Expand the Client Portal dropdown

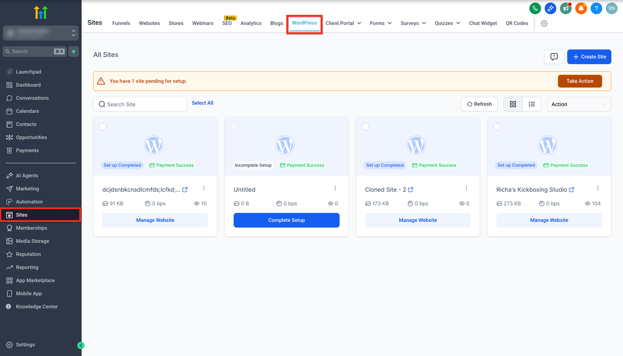[x=343, y=23]
